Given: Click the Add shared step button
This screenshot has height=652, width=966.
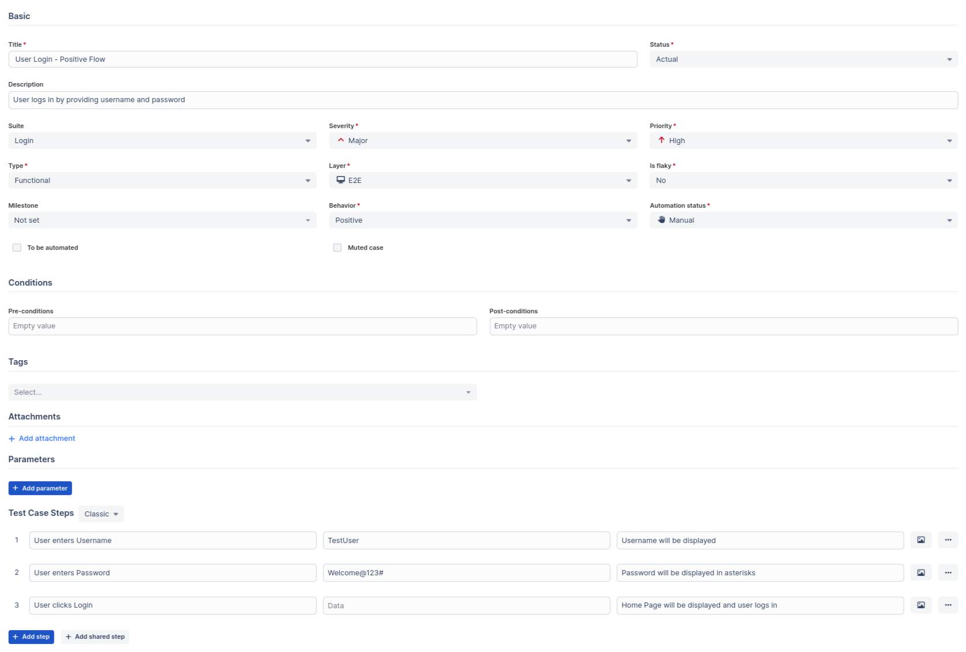Looking at the screenshot, I should [x=95, y=636].
